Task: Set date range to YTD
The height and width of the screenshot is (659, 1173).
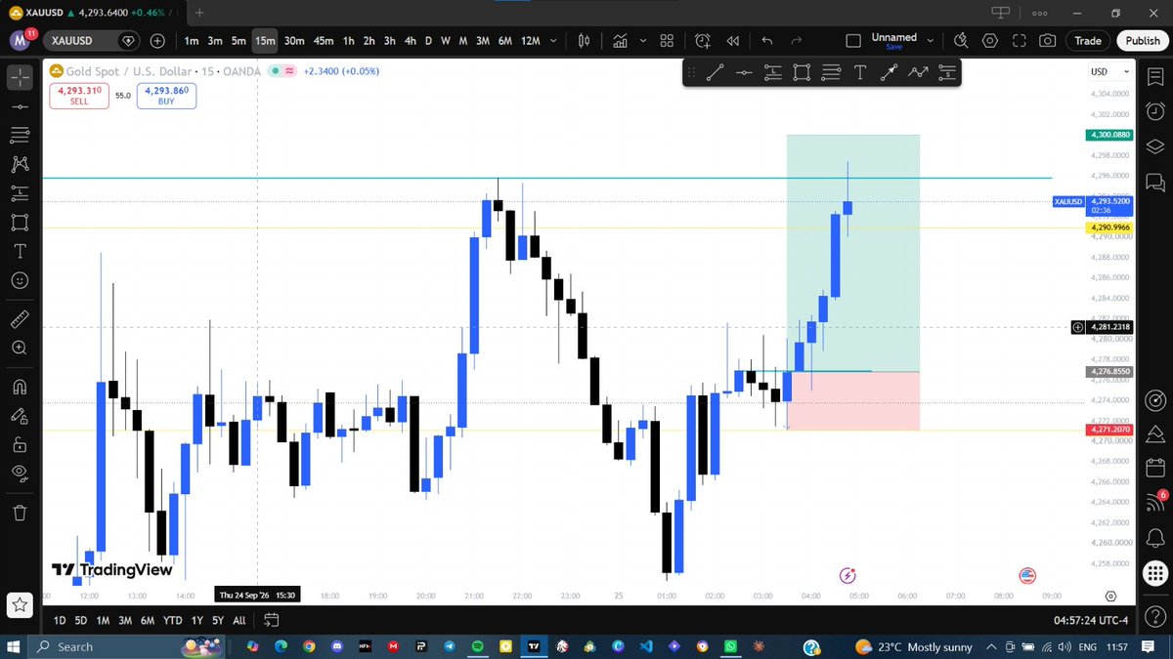Action: coord(172,620)
